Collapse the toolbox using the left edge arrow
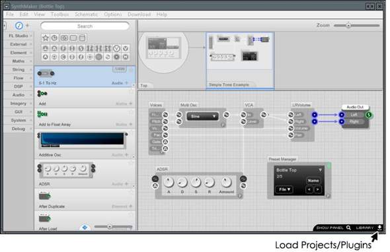 5,25
